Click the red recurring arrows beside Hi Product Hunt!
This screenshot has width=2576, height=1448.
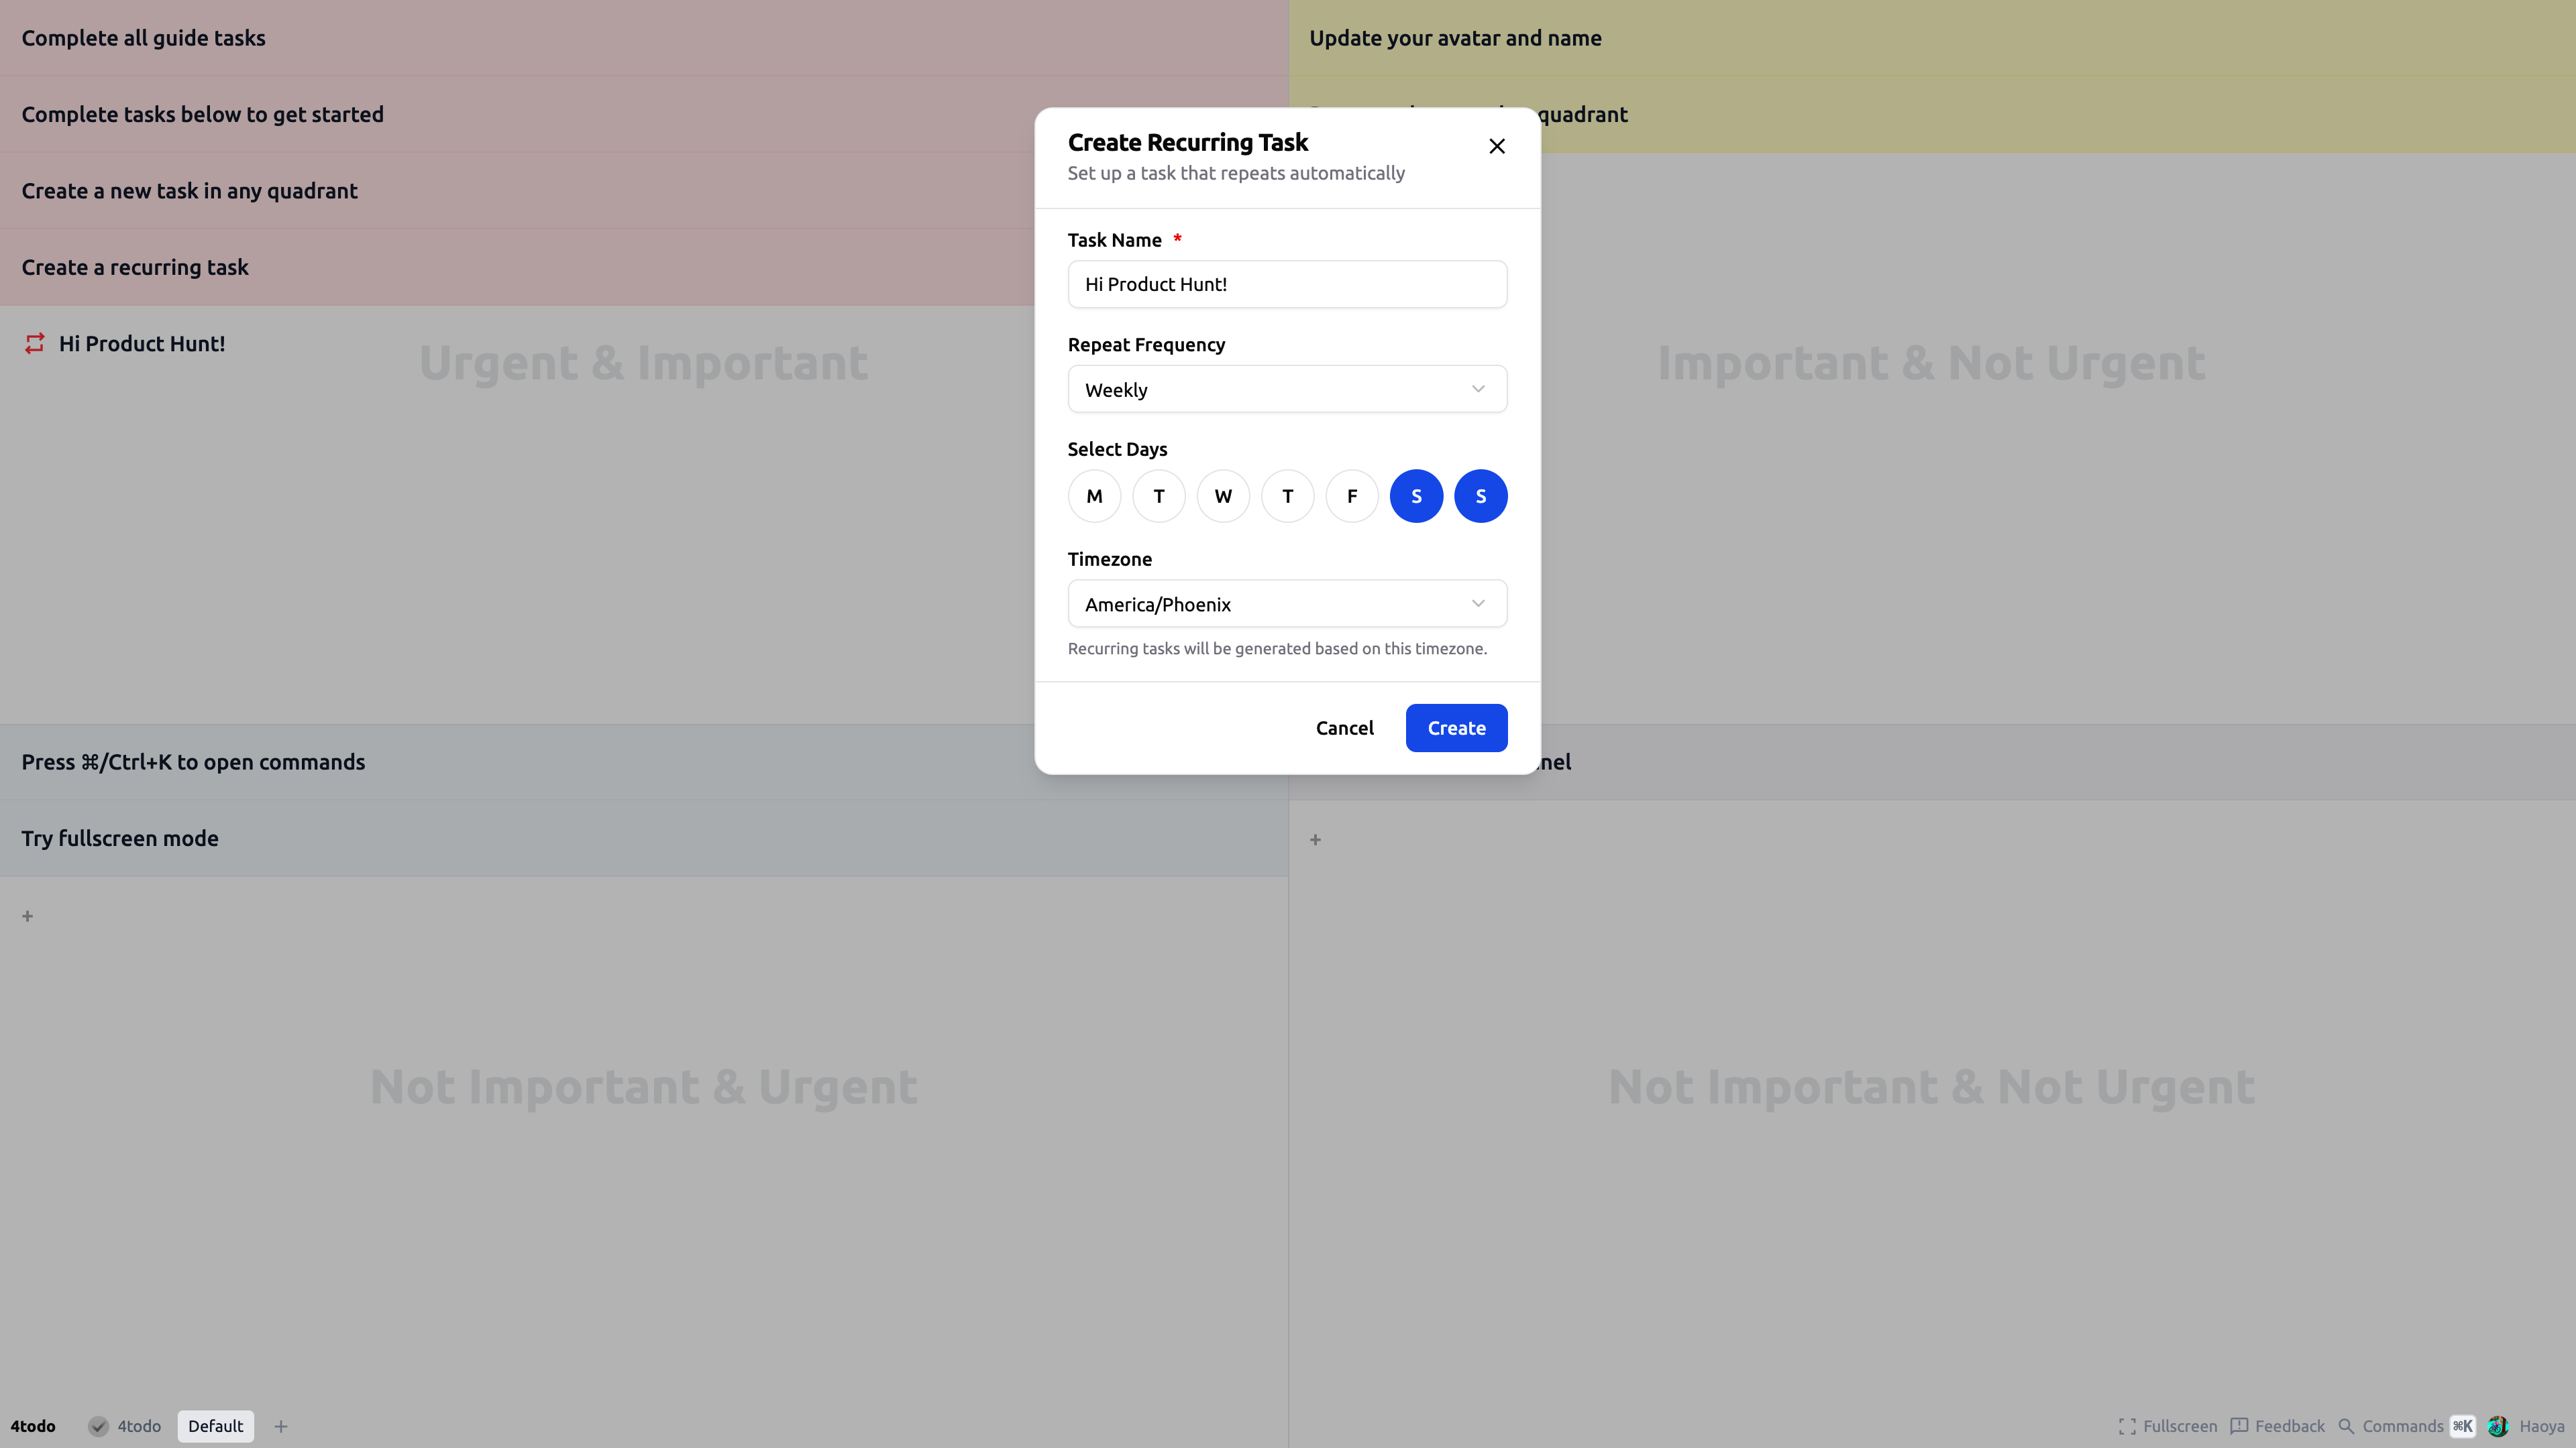35,344
